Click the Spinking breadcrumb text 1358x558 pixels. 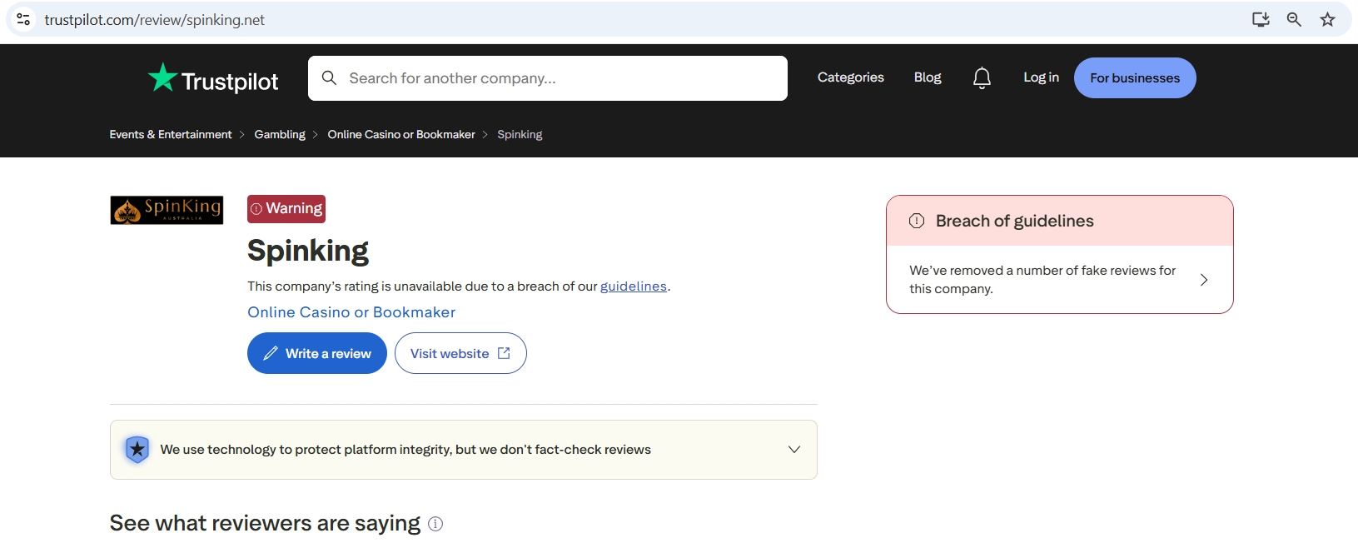tap(520, 134)
